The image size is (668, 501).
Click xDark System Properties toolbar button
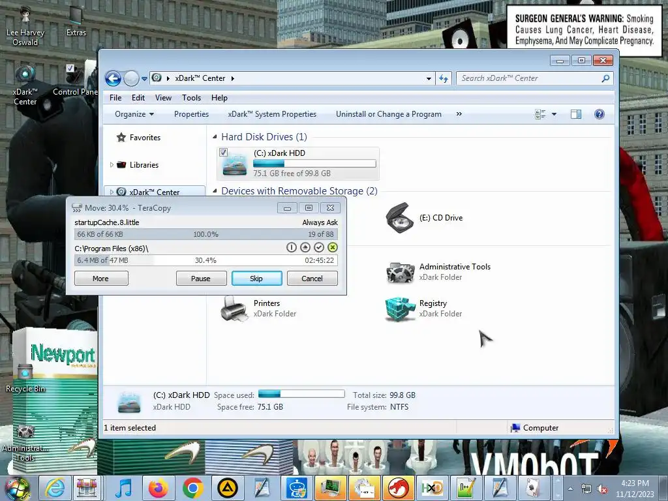(272, 114)
